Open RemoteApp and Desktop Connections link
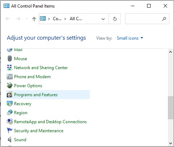 50,122
